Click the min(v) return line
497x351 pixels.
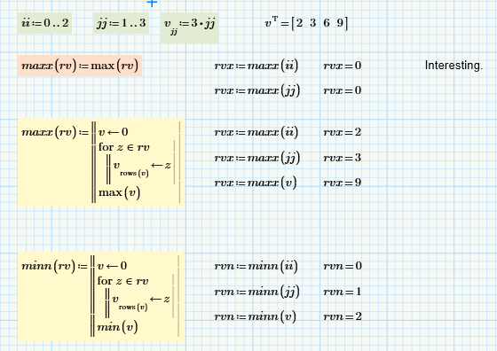117,327
